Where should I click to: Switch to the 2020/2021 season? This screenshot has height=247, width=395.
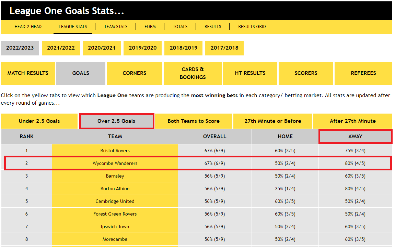[102, 48]
